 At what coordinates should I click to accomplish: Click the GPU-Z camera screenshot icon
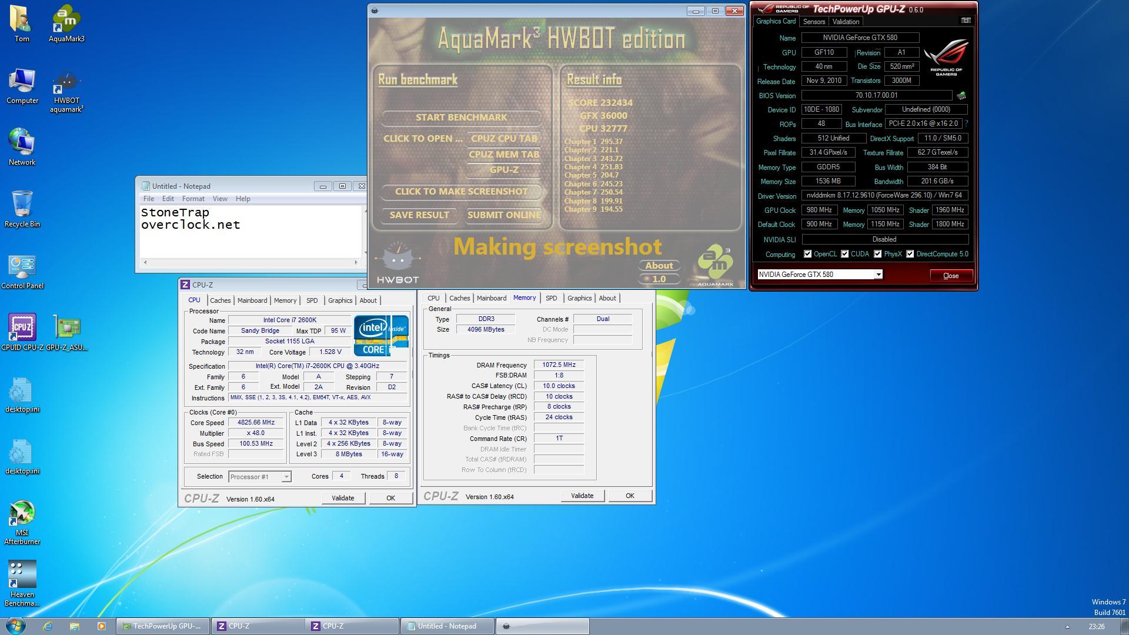point(966,21)
